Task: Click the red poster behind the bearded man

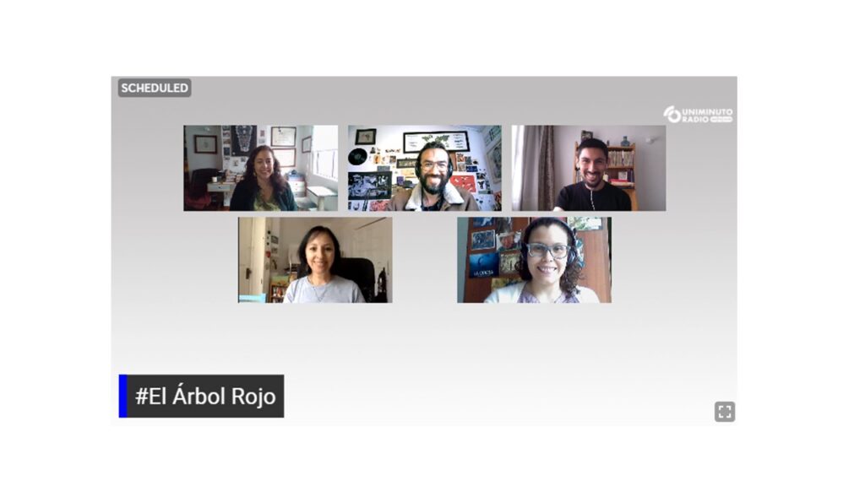Action: [464, 183]
